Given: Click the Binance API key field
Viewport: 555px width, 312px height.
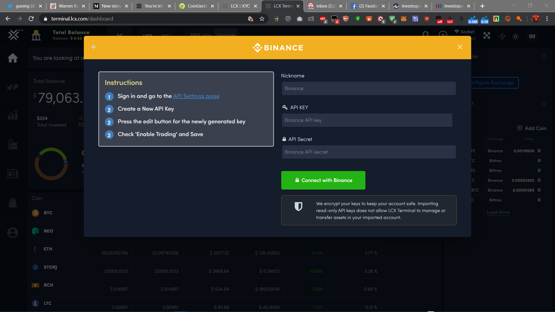Looking at the screenshot, I should click(367, 120).
